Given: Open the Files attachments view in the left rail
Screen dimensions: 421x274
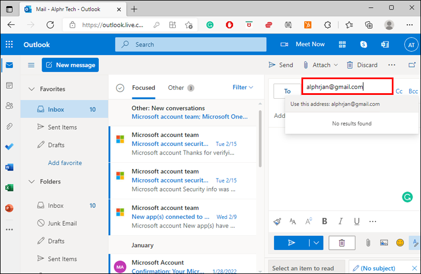Looking at the screenshot, I should point(10,126).
